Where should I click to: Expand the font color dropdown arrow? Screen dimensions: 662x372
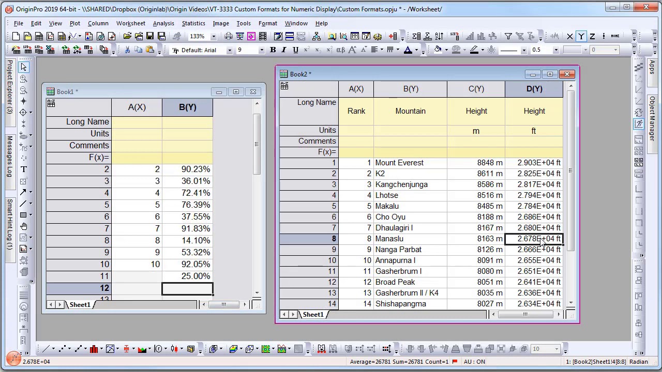415,51
